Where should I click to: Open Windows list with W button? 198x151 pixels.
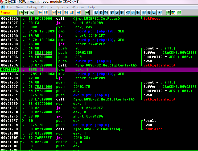[117, 12]
